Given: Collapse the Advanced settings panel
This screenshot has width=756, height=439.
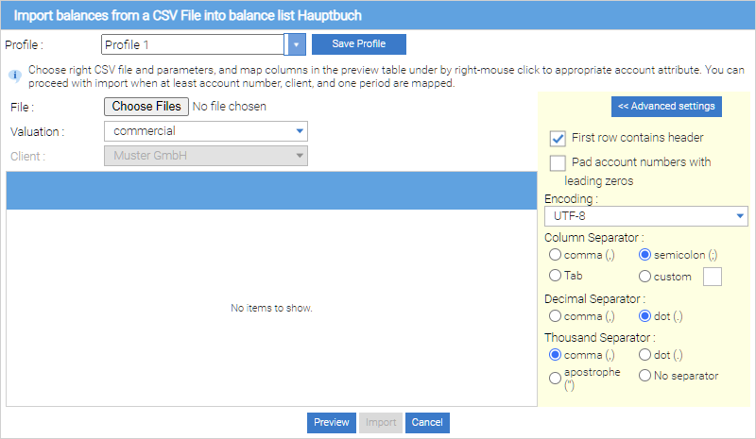Looking at the screenshot, I should pyautogui.click(x=666, y=106).
